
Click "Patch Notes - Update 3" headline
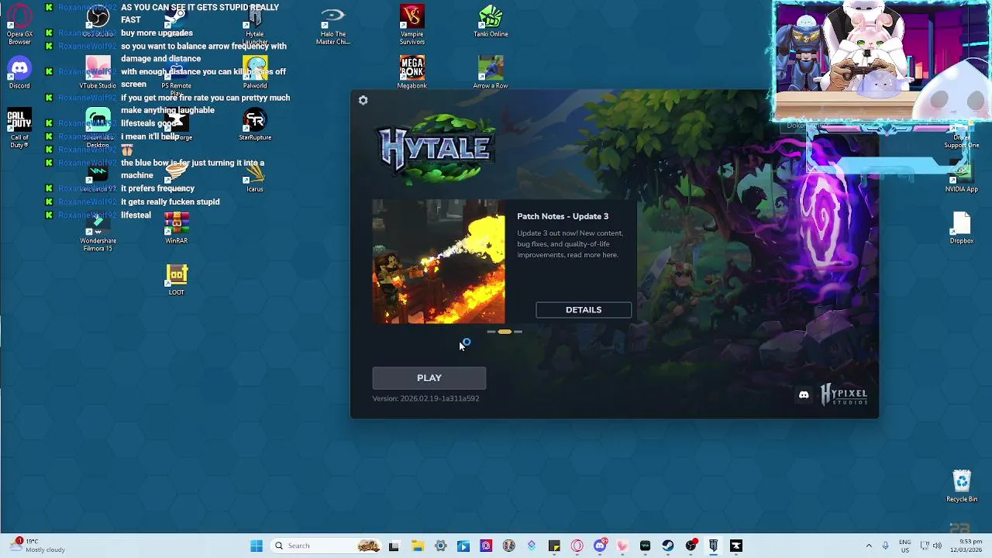[563, 216]
